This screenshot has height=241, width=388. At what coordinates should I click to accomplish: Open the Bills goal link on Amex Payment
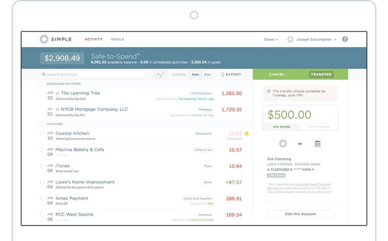211,203
